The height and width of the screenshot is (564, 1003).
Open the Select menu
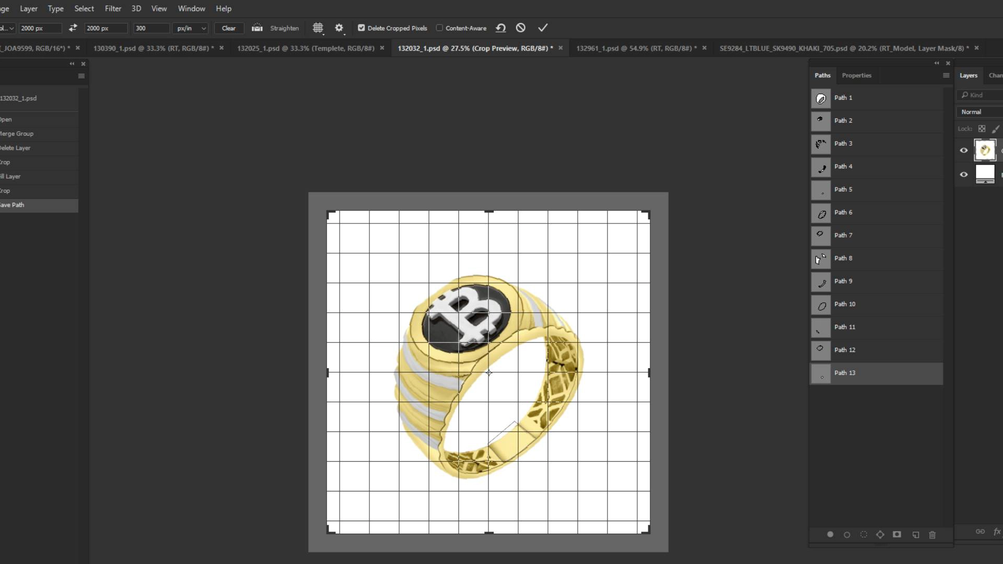point(84,8)
